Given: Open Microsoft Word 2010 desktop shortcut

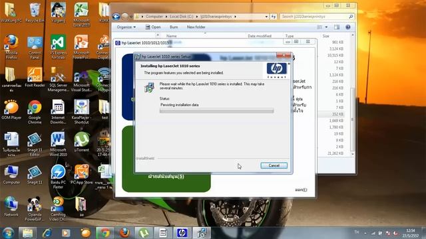Looking at the screenshot, I should pyautogui.click(x=58, y=144).
